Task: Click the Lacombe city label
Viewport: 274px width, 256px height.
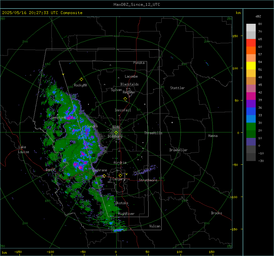Action: [x=131, y=76]
